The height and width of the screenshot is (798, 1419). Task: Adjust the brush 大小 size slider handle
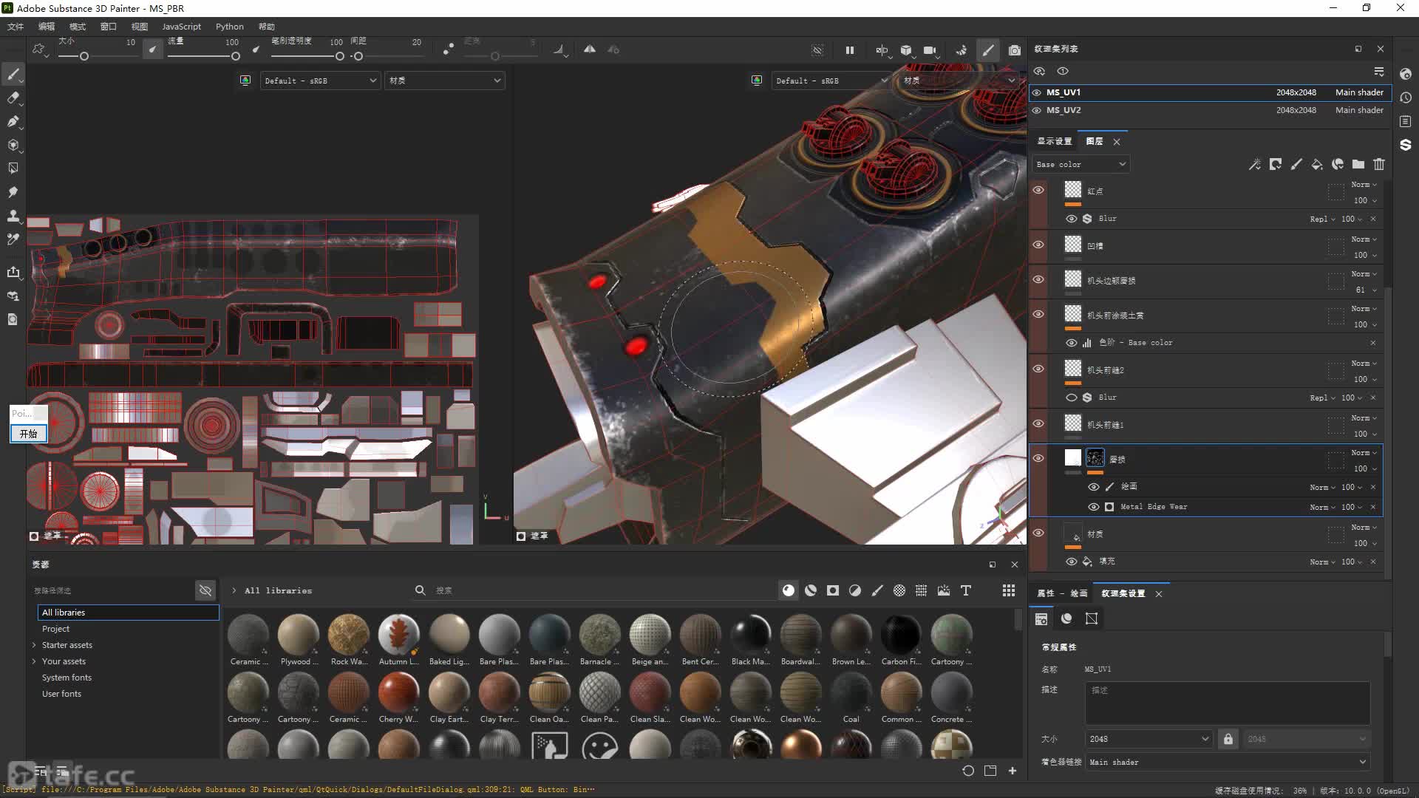point(84,56)
